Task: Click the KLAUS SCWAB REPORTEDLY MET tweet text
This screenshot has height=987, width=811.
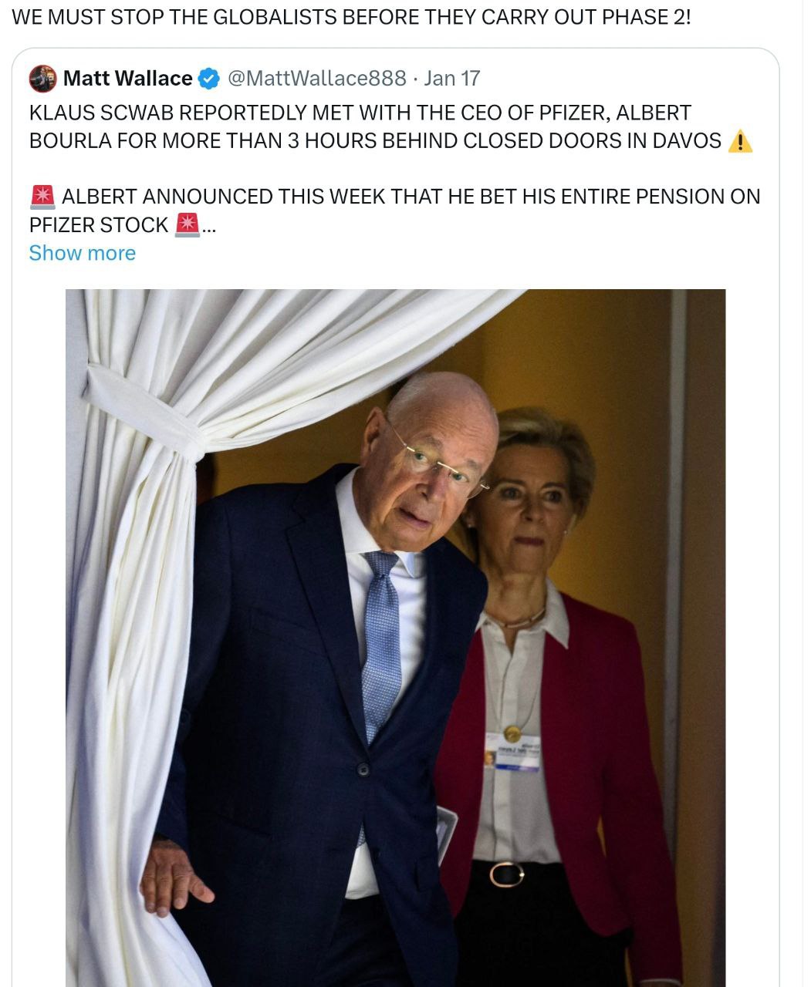Action: [x=390, y=126]
